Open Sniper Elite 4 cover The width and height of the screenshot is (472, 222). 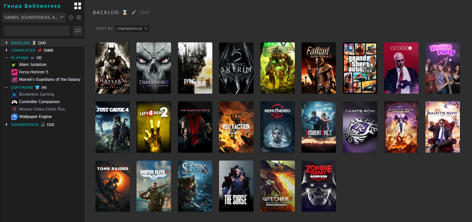154,186
